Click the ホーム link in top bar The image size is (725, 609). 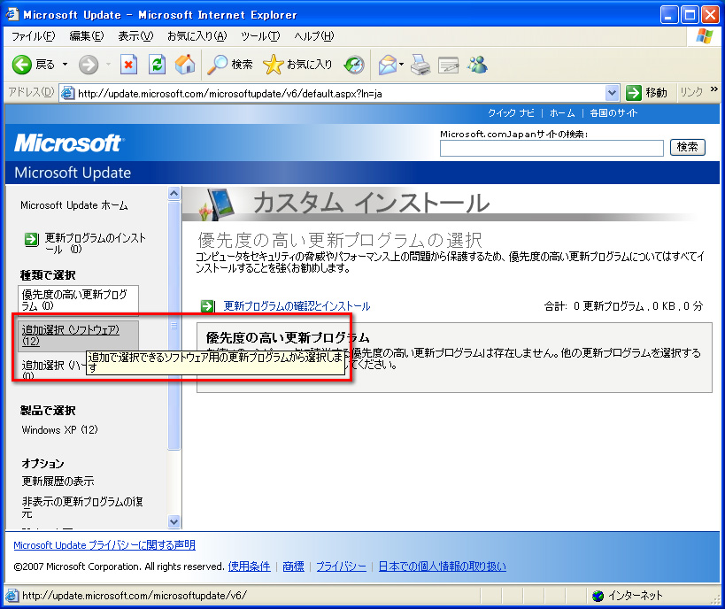coord(562,113)
